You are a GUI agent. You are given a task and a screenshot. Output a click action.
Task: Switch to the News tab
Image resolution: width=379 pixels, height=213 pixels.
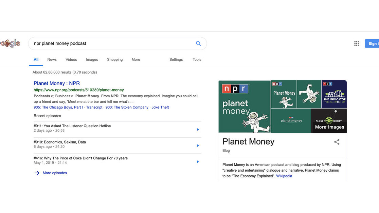(52, 59)
